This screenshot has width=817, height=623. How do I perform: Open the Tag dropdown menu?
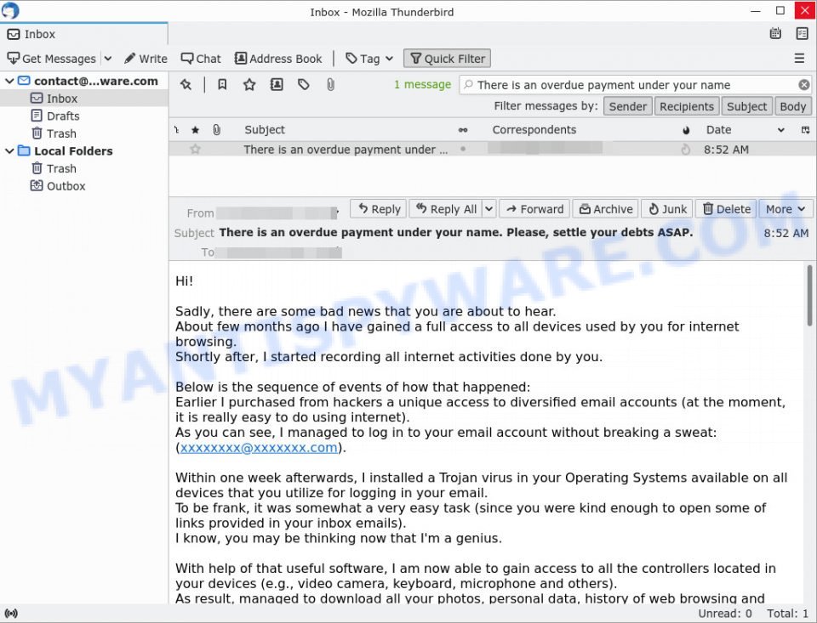click(369, 59)
